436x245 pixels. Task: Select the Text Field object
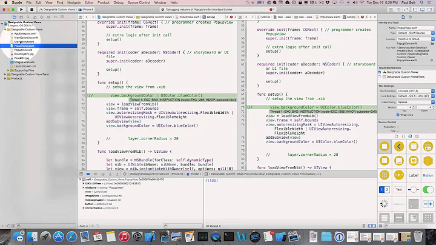[398, 190]
